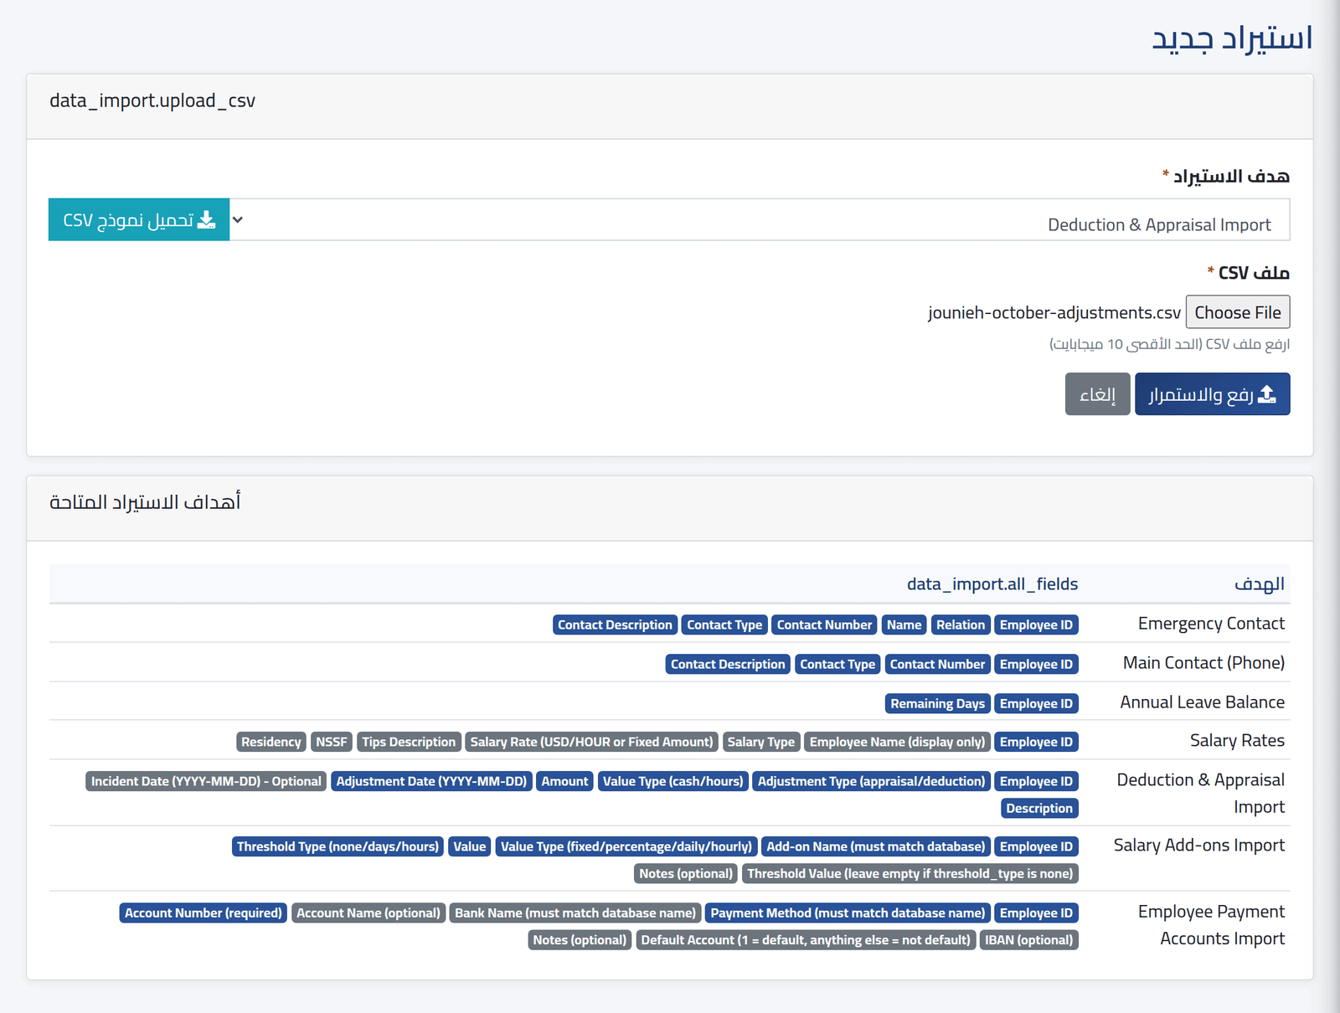This screenshot has width=1340, height=1013.
Task: Click the Adjustment Type (appraisal/deduction) badge
Action: pyautogui.click(x=872, y=781)
